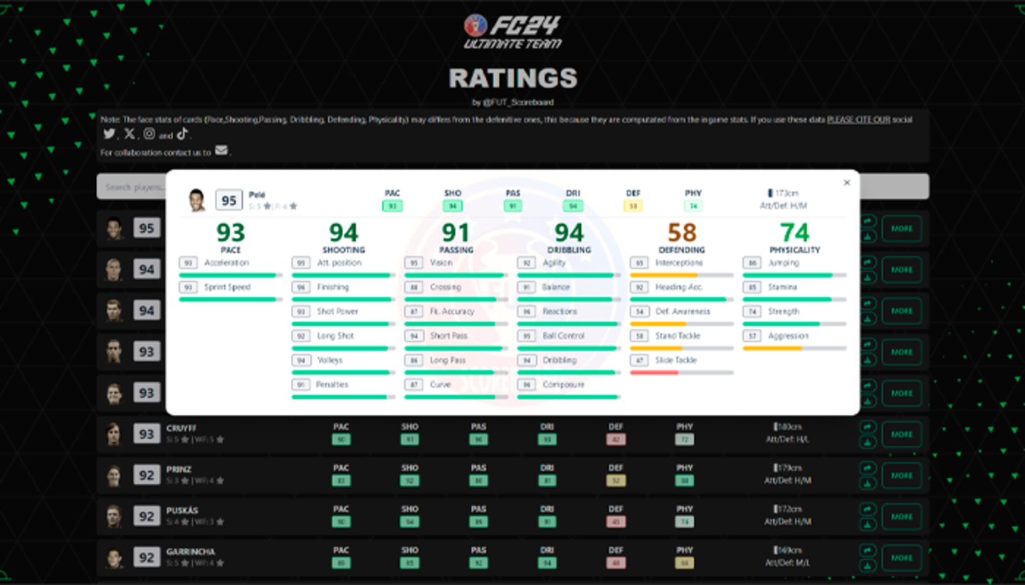Image resolution: width=1025 pixels, height=585 pixels.
Task: Close the Pelé stats popup
Action: (847, 183)
